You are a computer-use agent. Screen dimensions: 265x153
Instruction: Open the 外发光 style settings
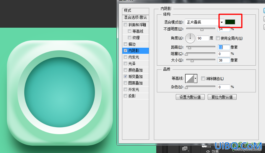[134, 89]
